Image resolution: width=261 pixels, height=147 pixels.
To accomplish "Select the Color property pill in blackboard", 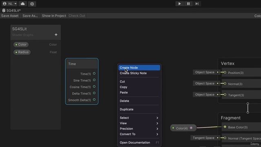I will point(21,45).
